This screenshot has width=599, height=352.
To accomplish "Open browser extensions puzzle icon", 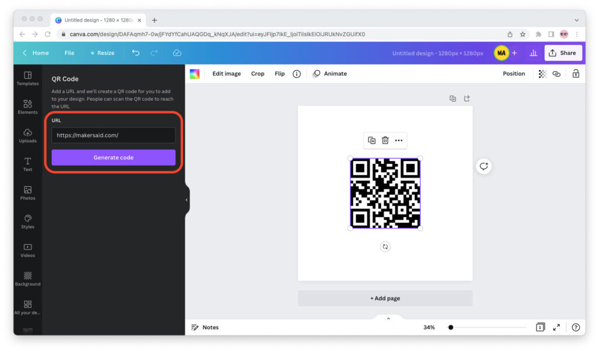I will pyautogui.click(x=538, y=34).
